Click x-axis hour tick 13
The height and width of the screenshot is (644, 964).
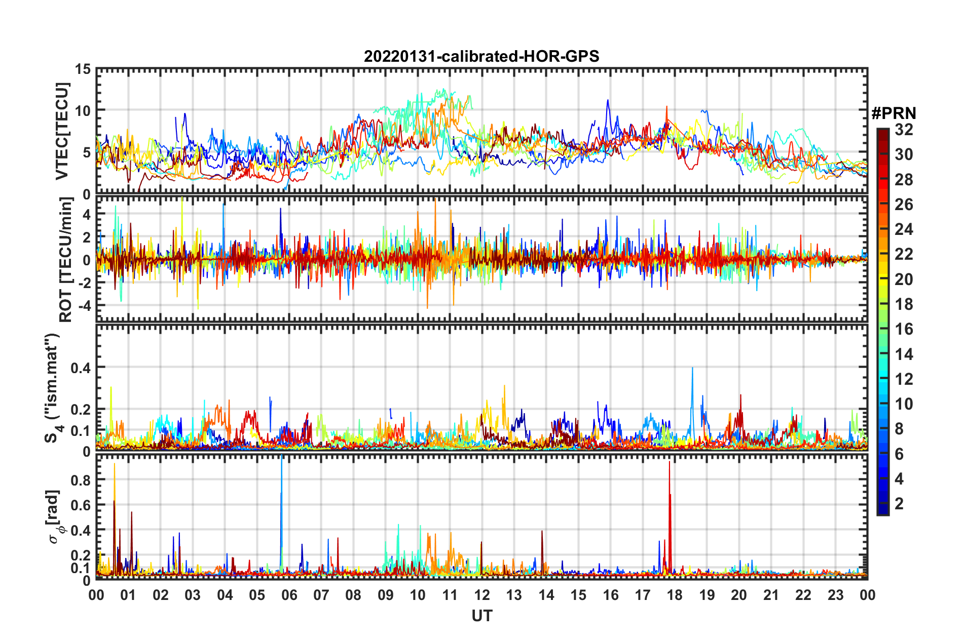point(514,595)
